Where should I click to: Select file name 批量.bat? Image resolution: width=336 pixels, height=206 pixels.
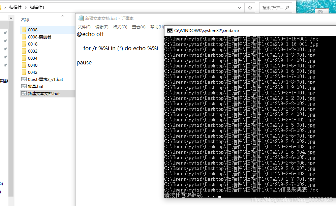(x=36, y=86)
